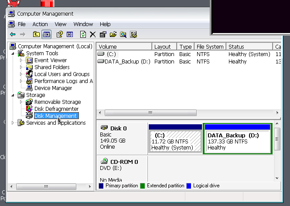Open the File menu

coord(22,24)
